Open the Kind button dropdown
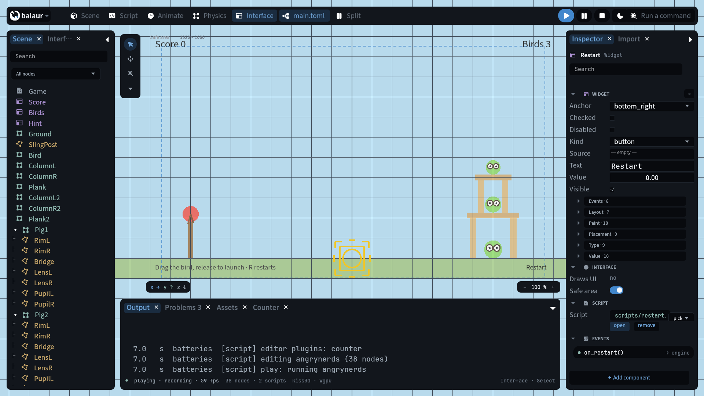 (652, 142)
